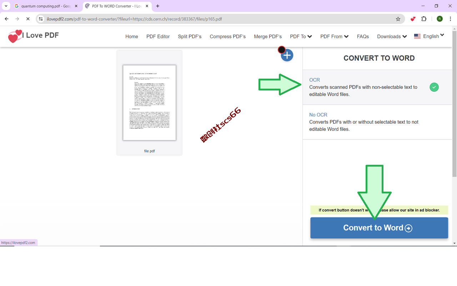
Task: Expand the PDF From dropdown menu
Action: click(x=335, y=36)
